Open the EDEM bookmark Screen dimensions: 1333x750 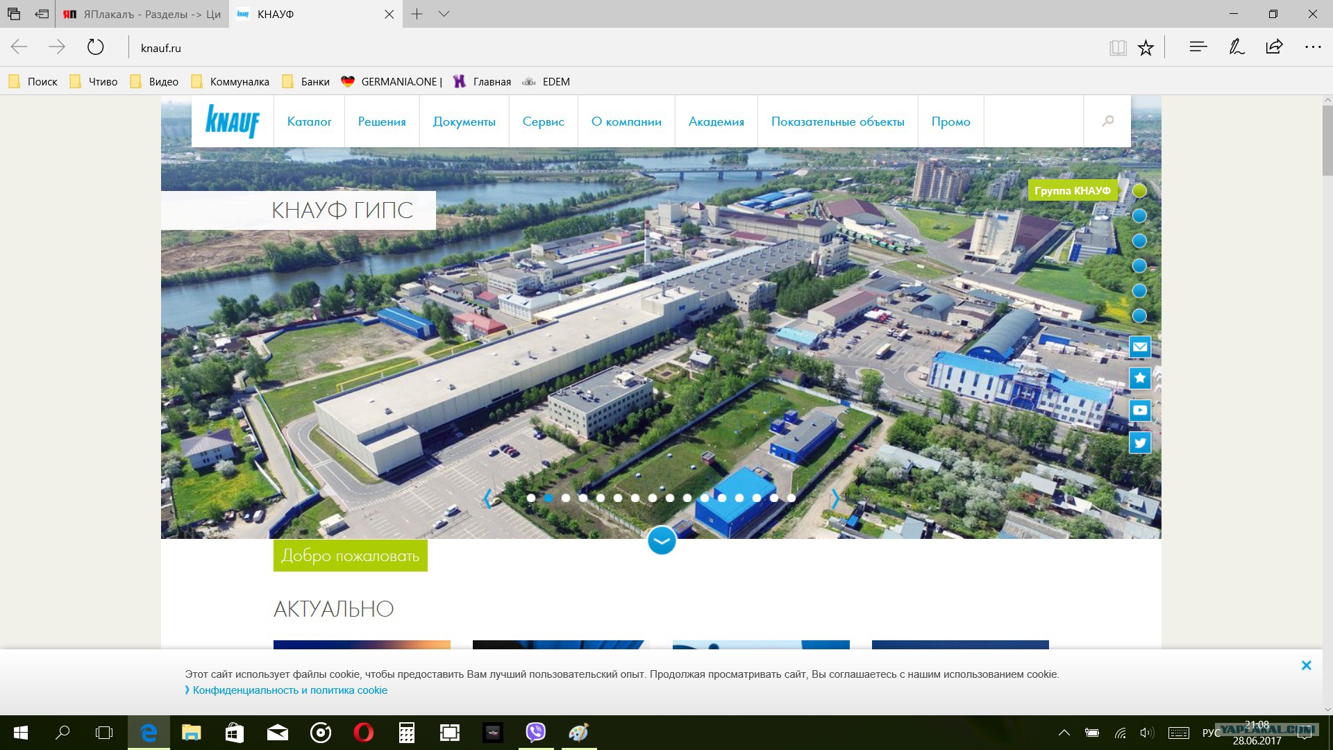coord(546,81)
